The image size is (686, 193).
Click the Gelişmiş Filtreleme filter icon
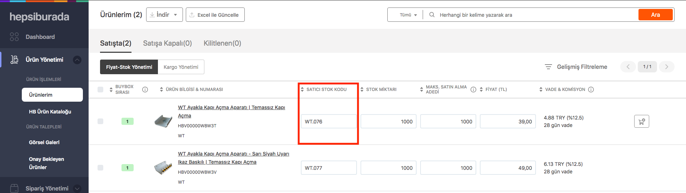tap(548, 67)
